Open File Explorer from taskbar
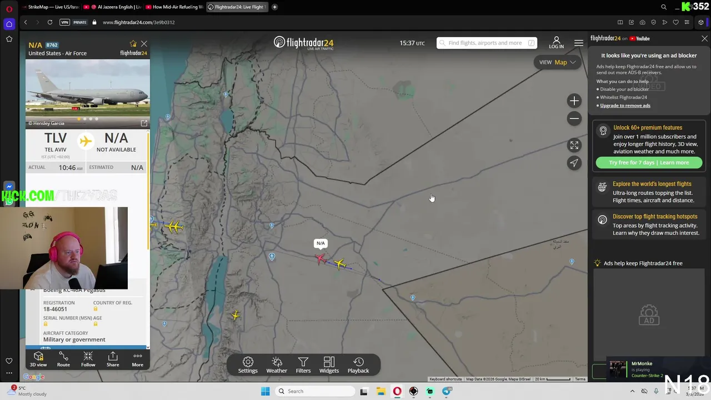The image size is (711, 400). pos(380,391)
